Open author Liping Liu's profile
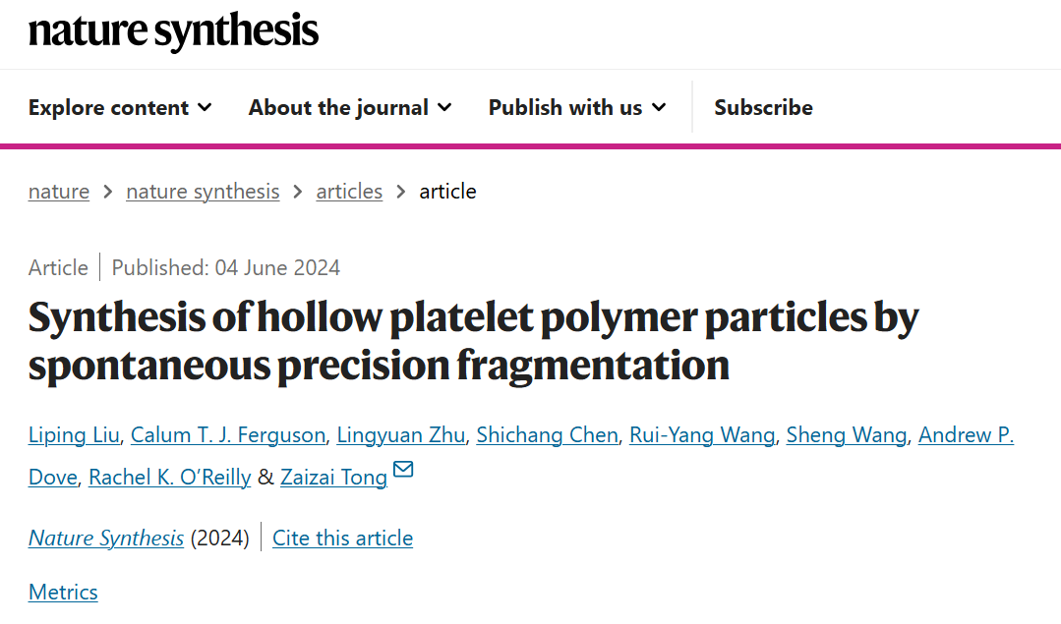The width and height of the screenshot is (1061, 624). coord(74,435)
